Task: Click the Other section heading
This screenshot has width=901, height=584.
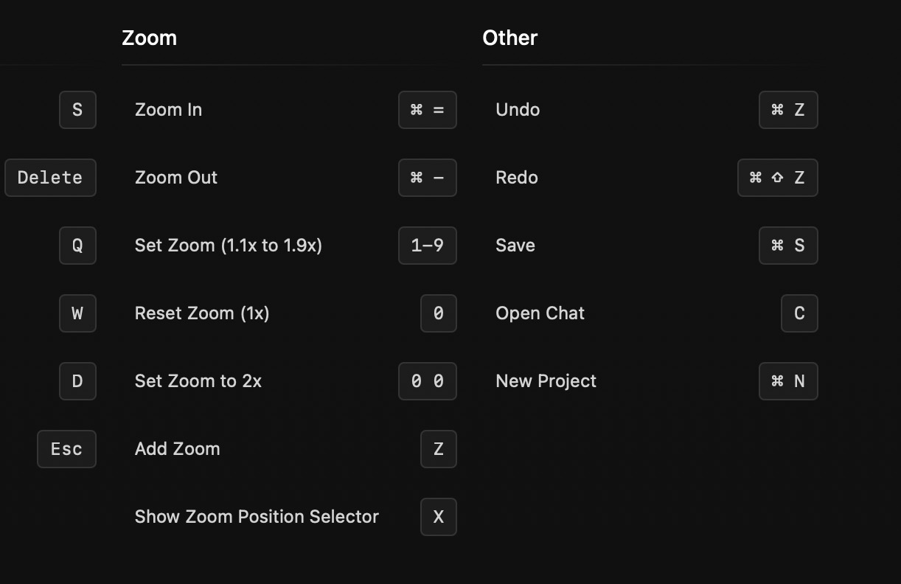Action: click(x=509, y=38)
